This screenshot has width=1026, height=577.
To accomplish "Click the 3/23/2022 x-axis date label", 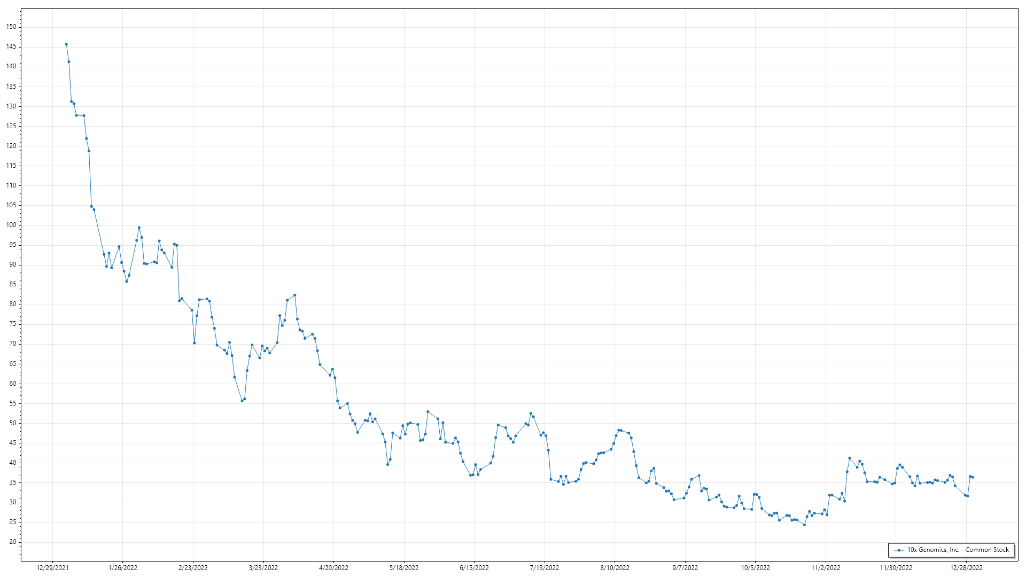I will (263, 567).
